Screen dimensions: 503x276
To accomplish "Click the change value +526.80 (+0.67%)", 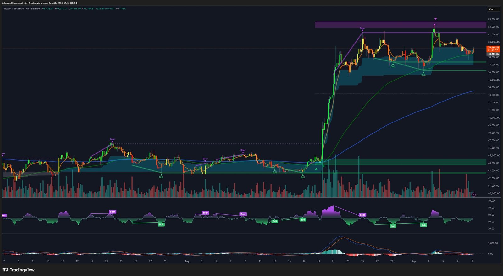I will (105, 8).
